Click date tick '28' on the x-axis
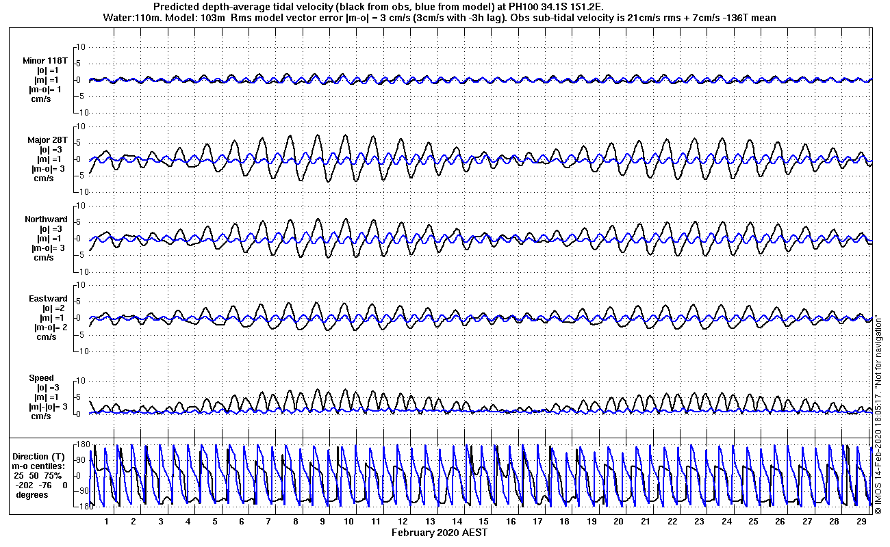This screenshot has width=890, height=547. [x=834, y=522]
